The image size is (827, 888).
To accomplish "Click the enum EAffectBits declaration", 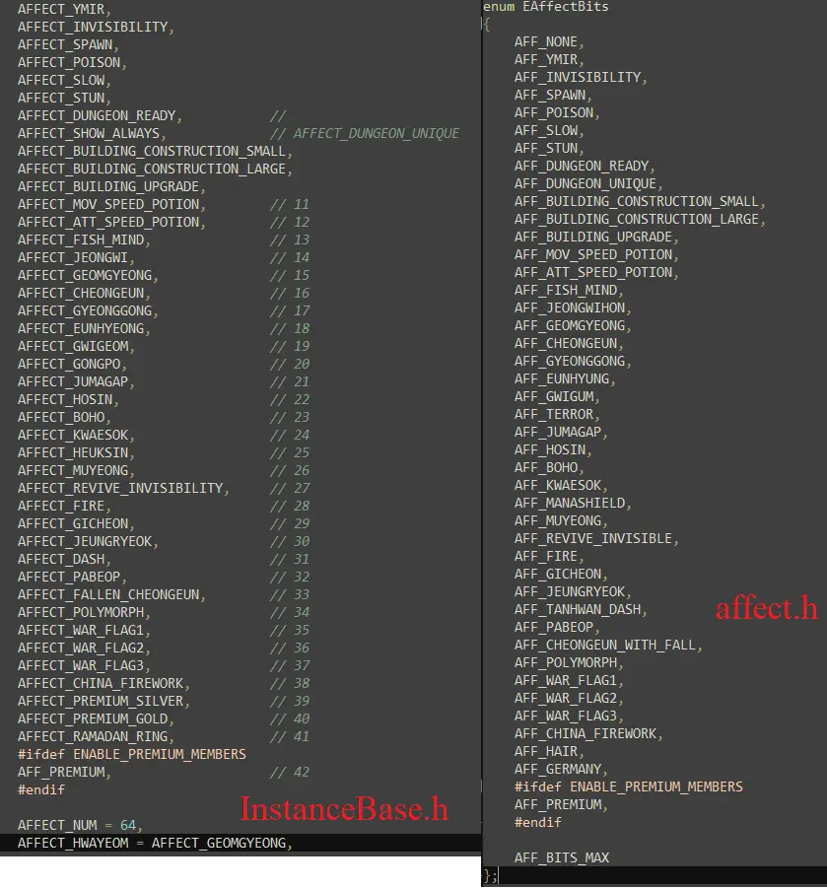I will coord(545,7).
